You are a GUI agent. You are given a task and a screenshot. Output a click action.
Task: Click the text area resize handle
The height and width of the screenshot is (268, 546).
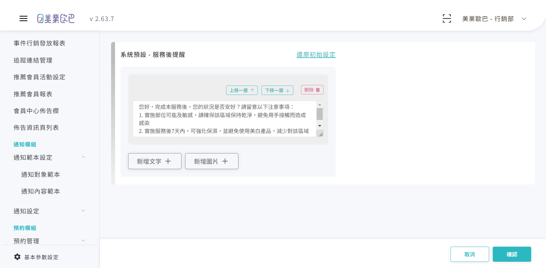[321, 134]
